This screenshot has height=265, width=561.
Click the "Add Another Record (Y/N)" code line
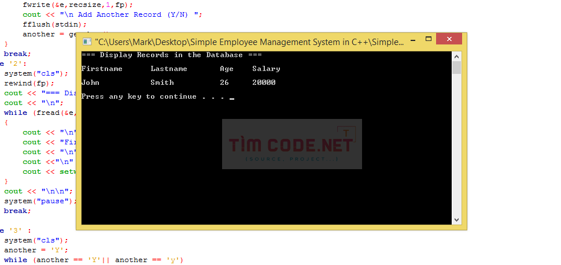(x=113, y=14)
